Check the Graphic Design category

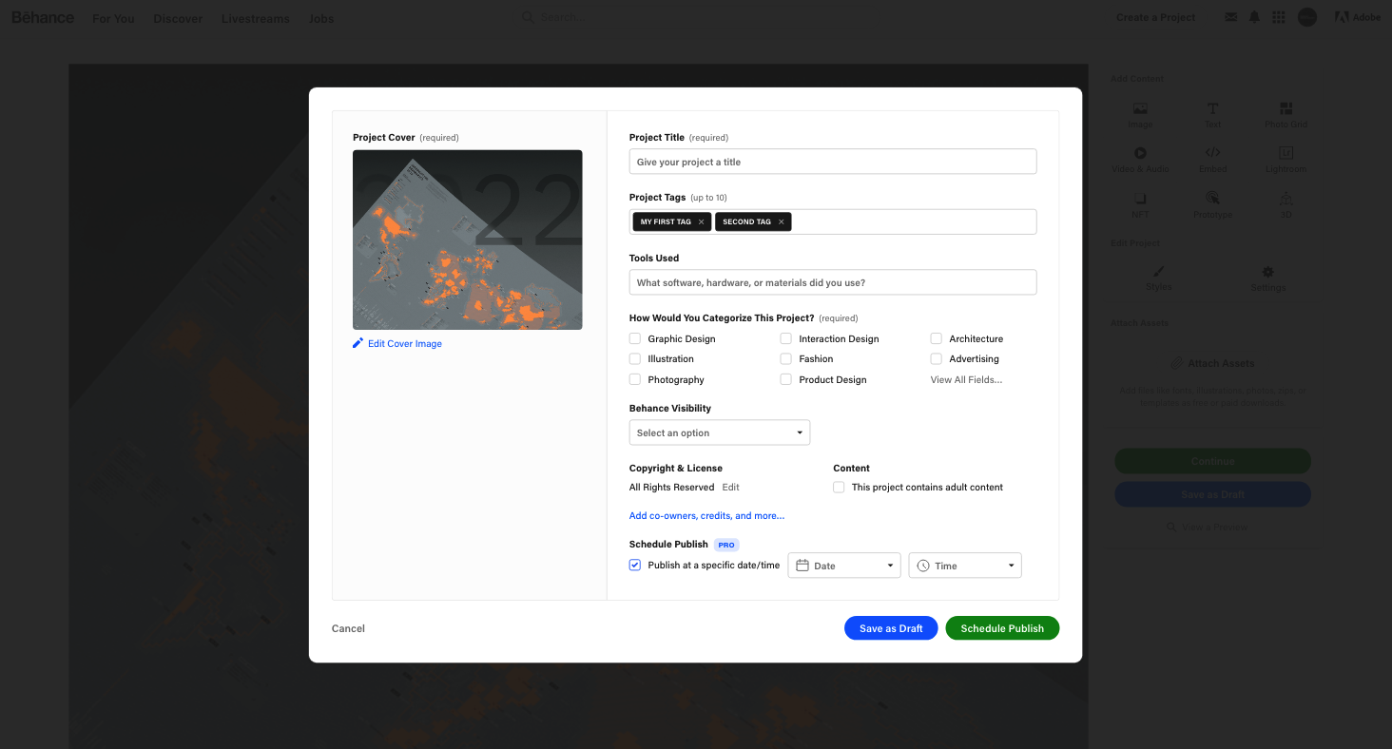634,338
